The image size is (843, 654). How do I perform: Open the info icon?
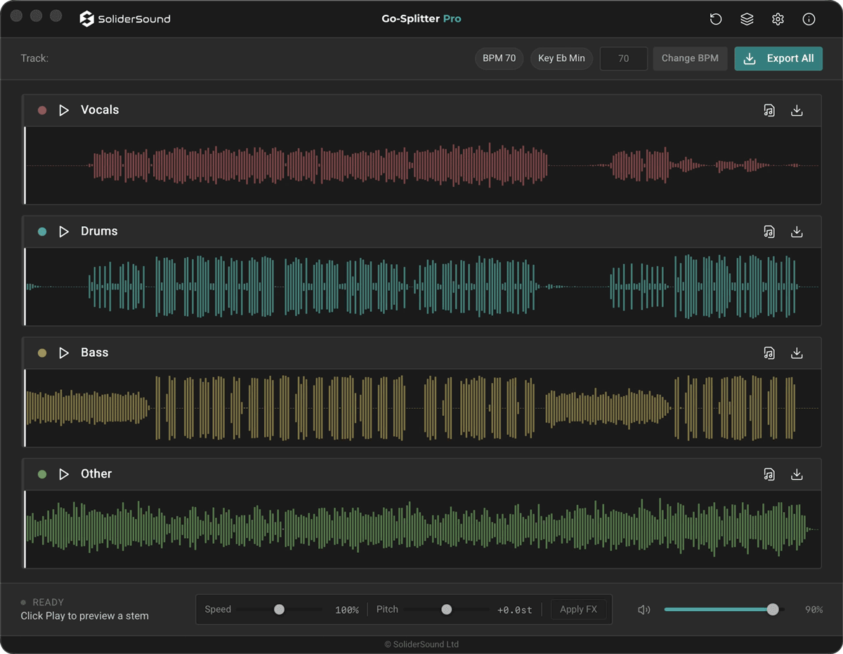coord(809,19)
